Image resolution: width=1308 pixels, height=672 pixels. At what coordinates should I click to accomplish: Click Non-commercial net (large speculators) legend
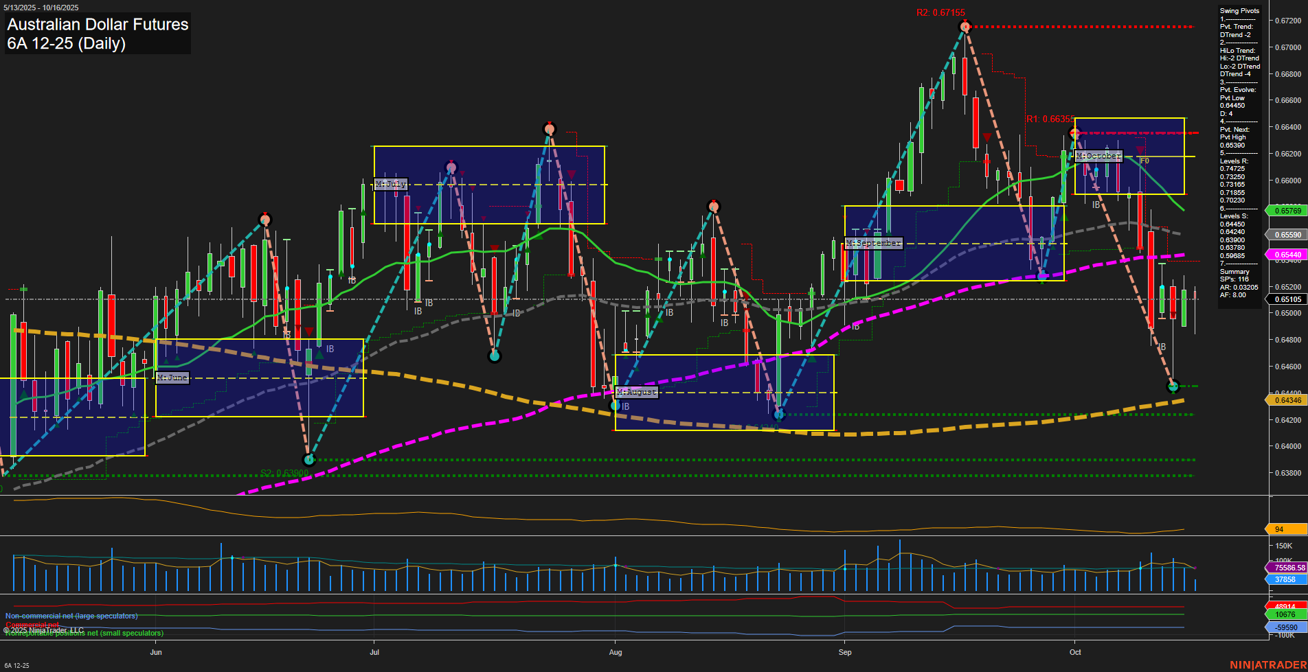(71, 616)
